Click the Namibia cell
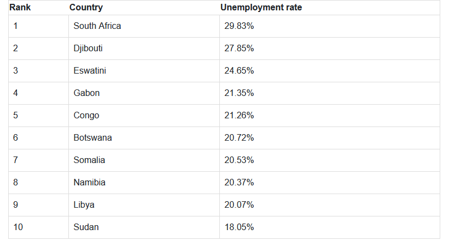This screenshot has width=449, height=241. click(89, 183)
